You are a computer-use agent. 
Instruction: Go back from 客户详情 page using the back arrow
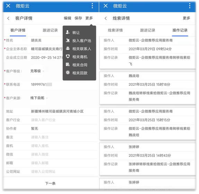click(x=8, y=18)
